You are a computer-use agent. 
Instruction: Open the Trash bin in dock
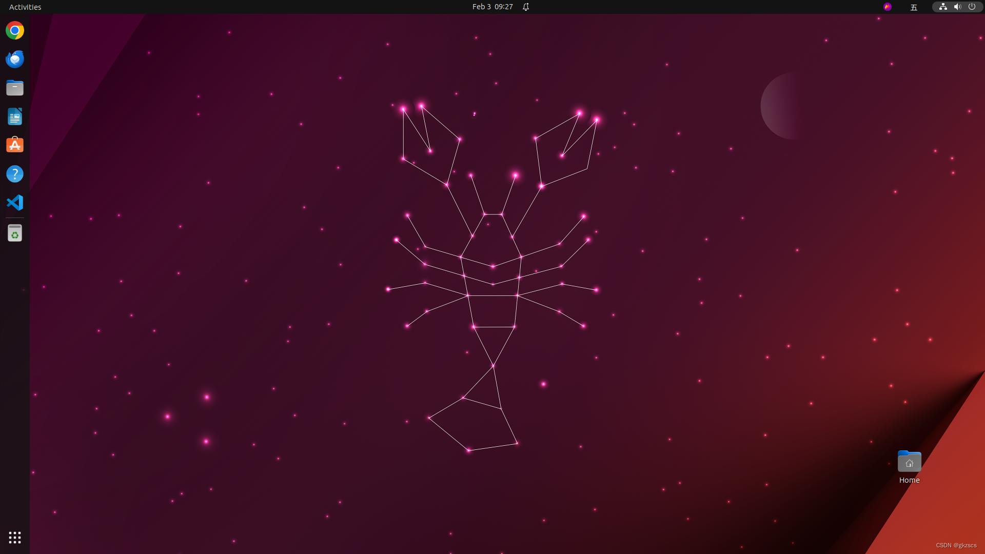pos(15,233)
